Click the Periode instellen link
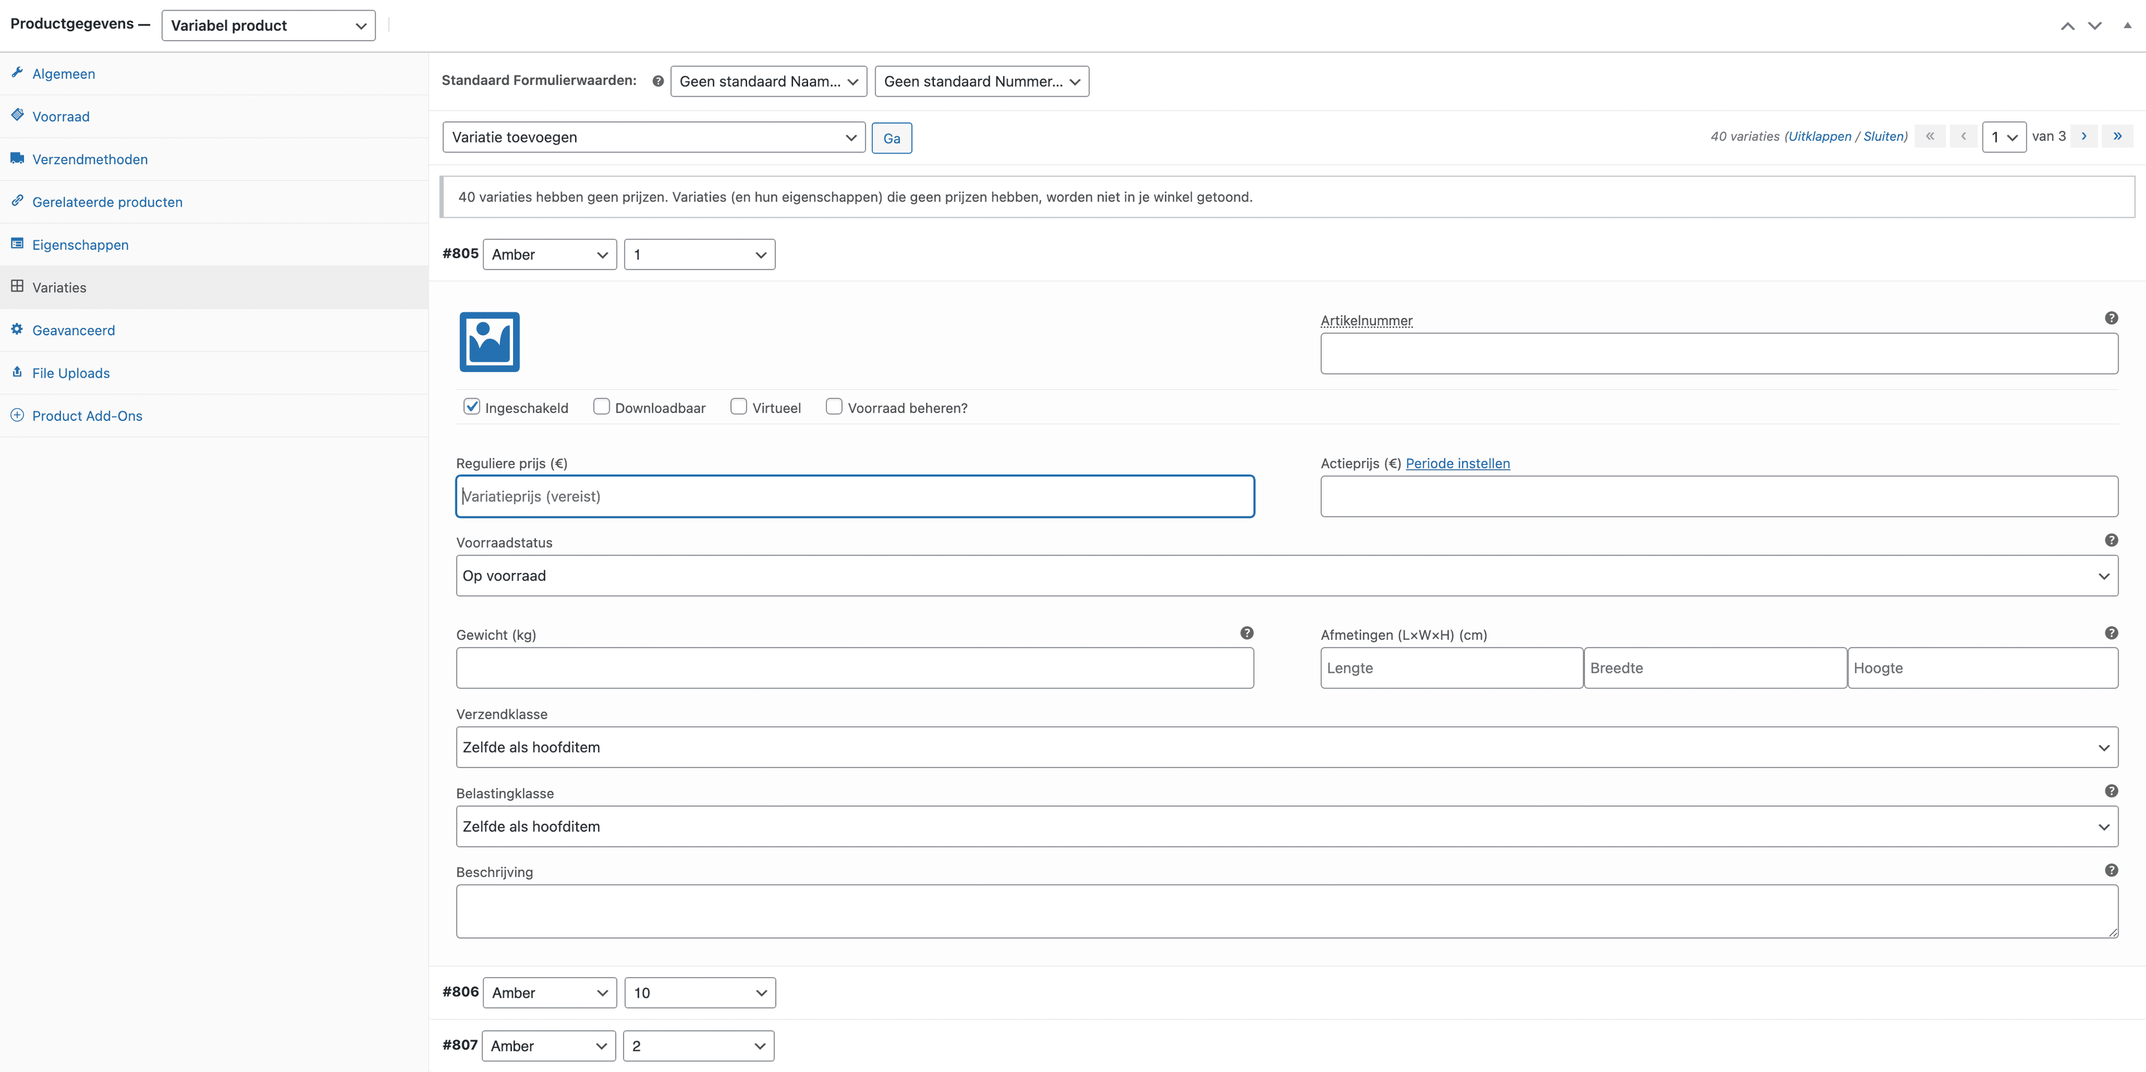Image resolution: width=2146 pixels, height=1072 pixels. pos(1457,463)
